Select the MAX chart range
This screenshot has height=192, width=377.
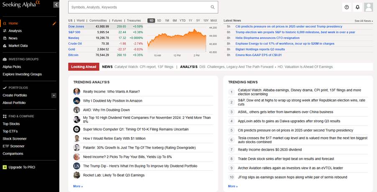[x=214, y=20]
